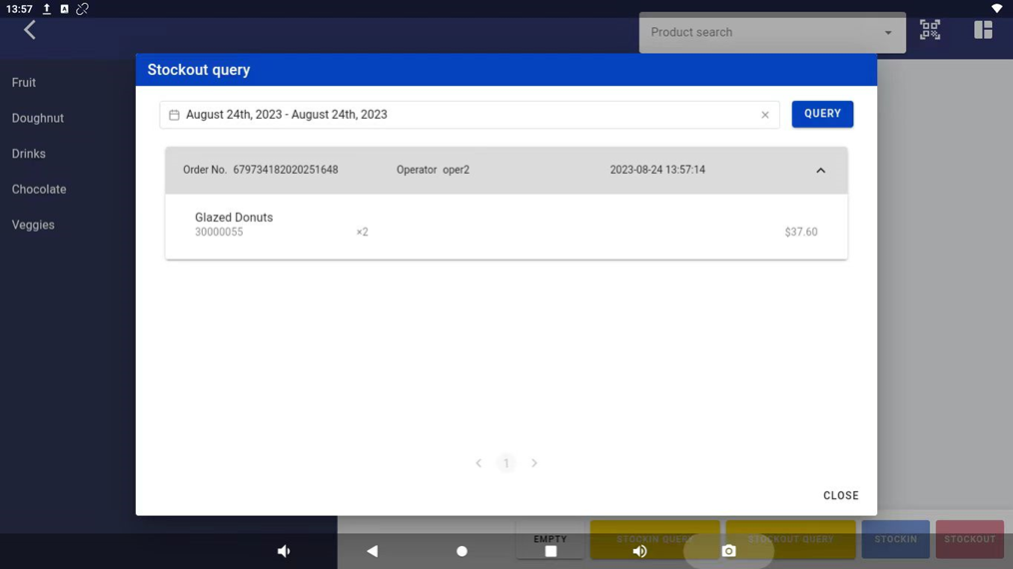The width and height of the screenshot is (1013, 569).
Task: Click the layout panel icon
Action: [983, 30]
